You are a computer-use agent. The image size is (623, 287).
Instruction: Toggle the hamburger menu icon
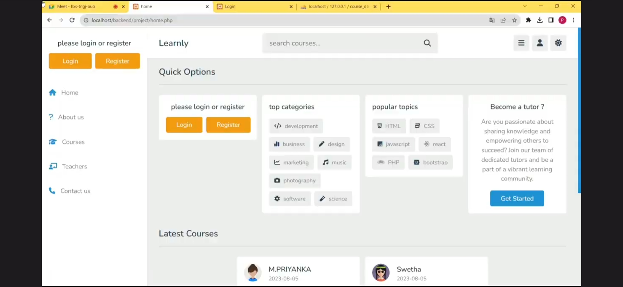coord(521,43)
